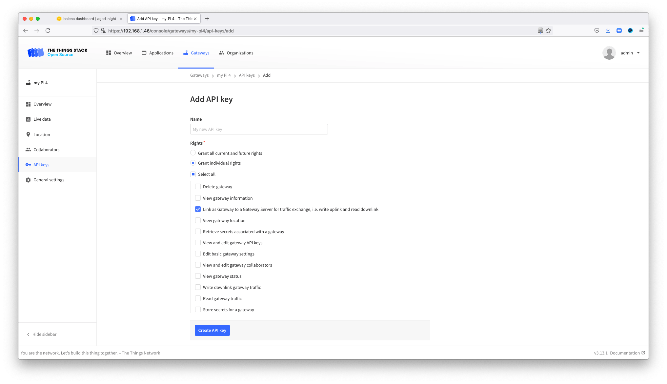Uncheck Link as Gateway to Gateway Server

pyautogui.click(x=198, y=209)
